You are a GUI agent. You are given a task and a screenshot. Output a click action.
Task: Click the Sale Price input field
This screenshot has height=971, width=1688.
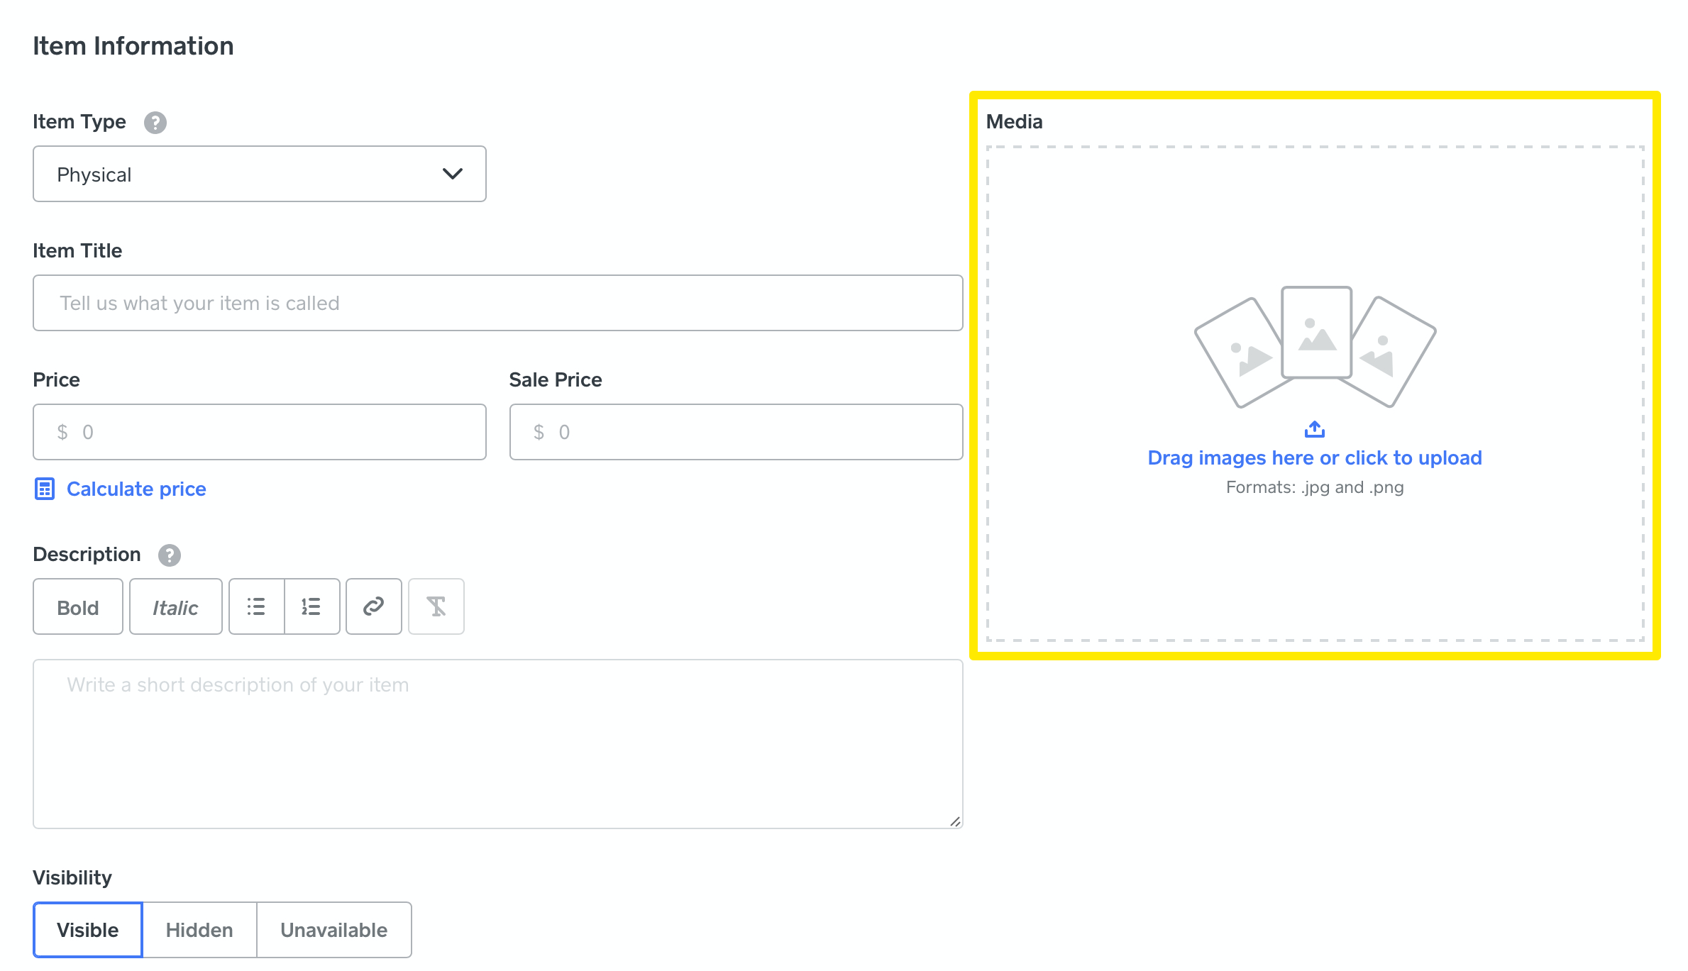(736, 432)
